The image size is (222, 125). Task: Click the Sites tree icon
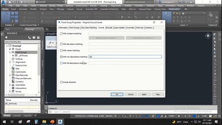pos(13,69)
